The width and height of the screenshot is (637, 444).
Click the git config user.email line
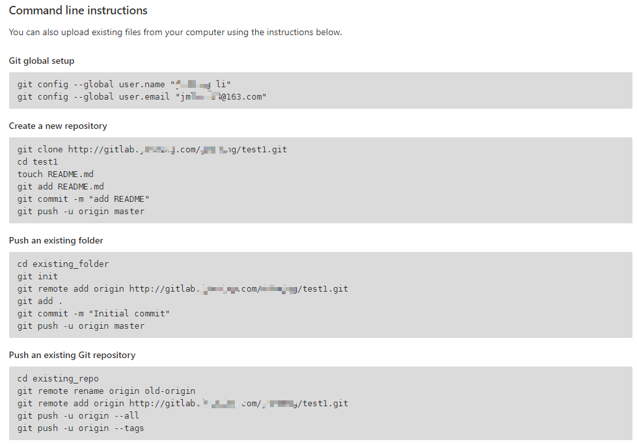click(142, 97)
